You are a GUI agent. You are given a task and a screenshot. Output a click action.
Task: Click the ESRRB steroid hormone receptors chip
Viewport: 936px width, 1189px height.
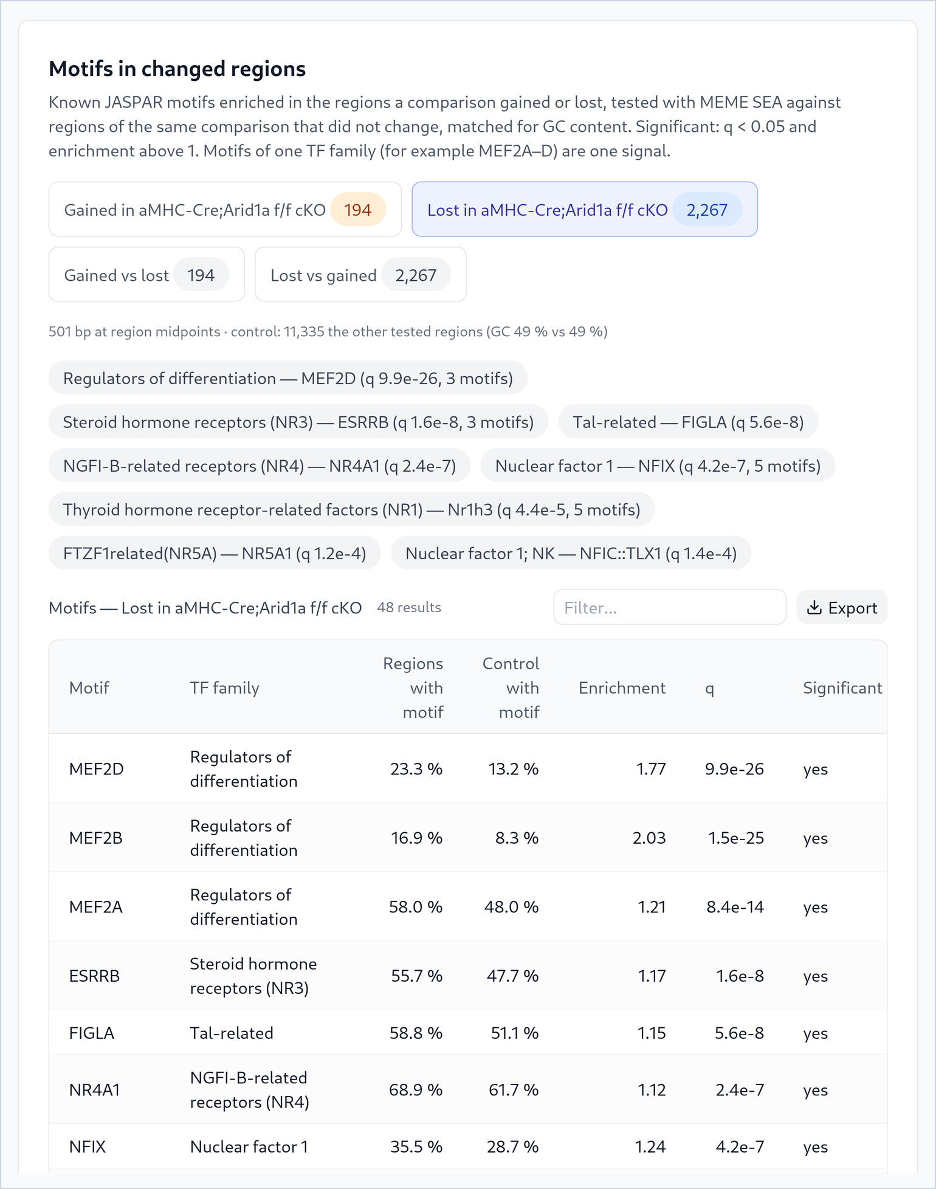click(298, 422)
